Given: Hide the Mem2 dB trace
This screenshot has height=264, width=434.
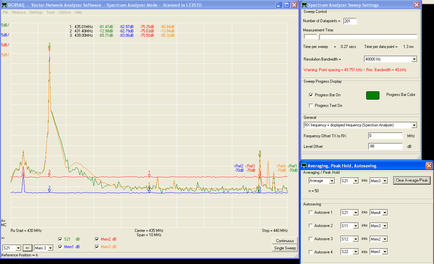Looking at the screenshot, I should click(97, 239).
